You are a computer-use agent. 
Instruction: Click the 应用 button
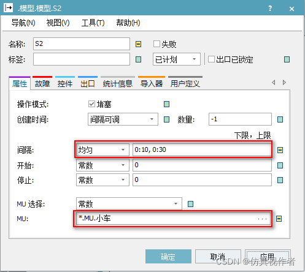[x=268, y=257]
